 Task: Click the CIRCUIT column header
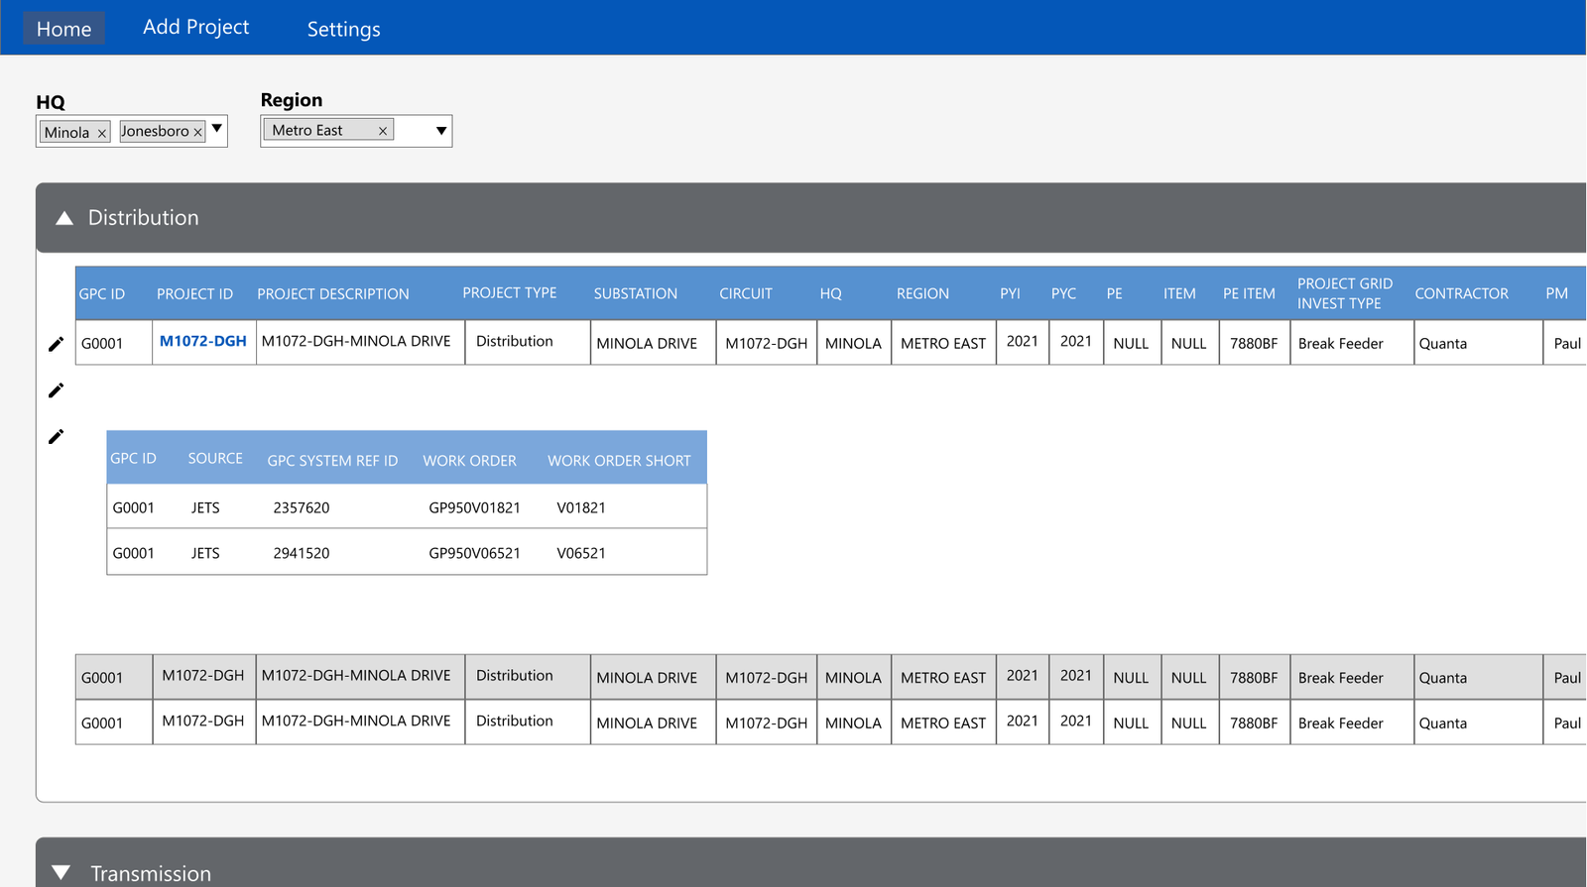(746, 293)
